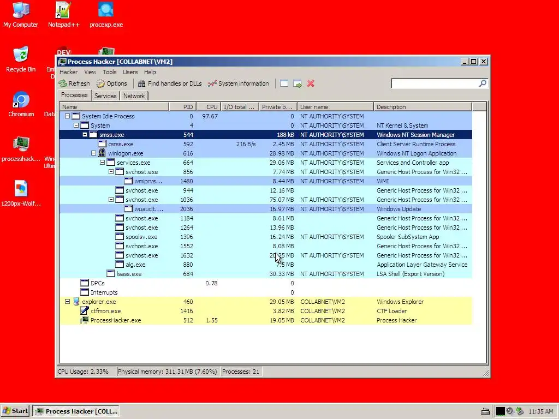The height and width of the screenshot is (419, 559).
Task: Sort by the Description column header
Action: coord(423,107)
